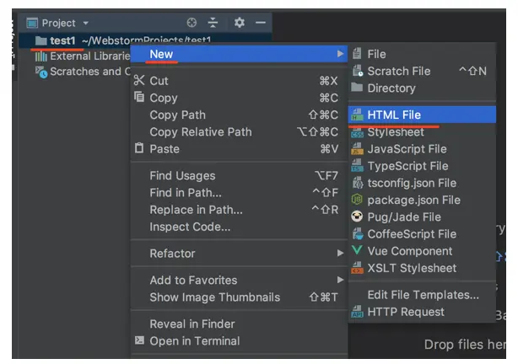Create a new Stylesheet
The height and width of the screenshot is (364, 518).
click(422, 132)
